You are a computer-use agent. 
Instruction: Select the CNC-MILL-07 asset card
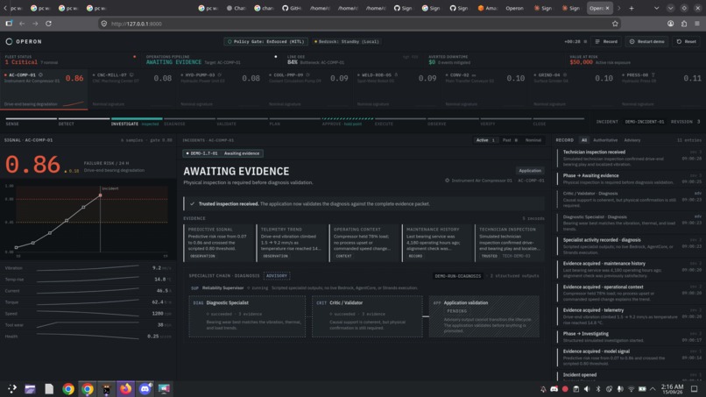tap(132, 89)
